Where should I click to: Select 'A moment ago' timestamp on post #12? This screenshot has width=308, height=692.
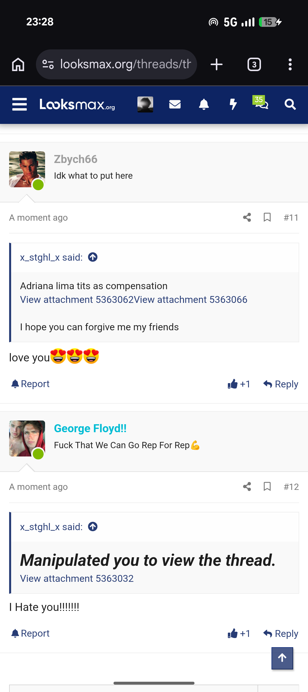coord(38,487)
